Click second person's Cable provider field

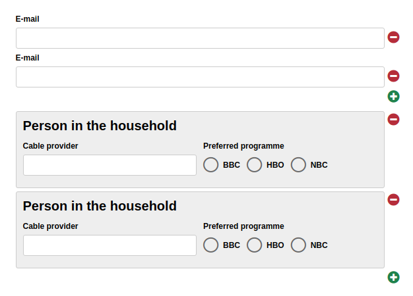(110, 245)
